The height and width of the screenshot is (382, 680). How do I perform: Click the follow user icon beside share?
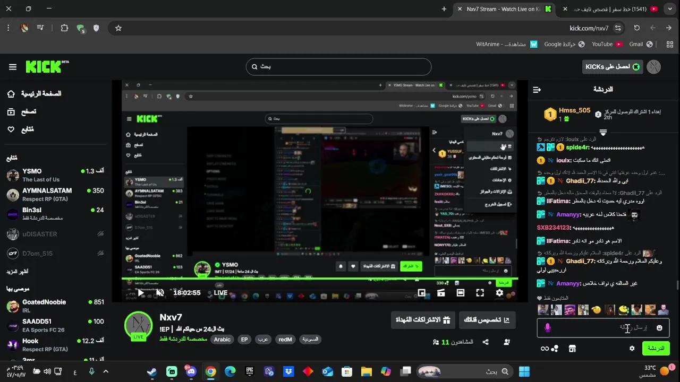[507, 342]
